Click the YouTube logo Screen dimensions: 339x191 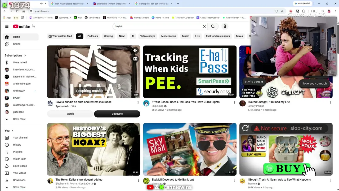point(21,26)
